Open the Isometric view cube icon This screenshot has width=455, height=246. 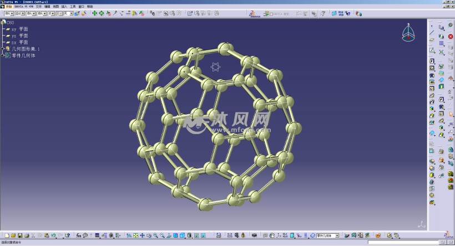[x=183, y=235]
